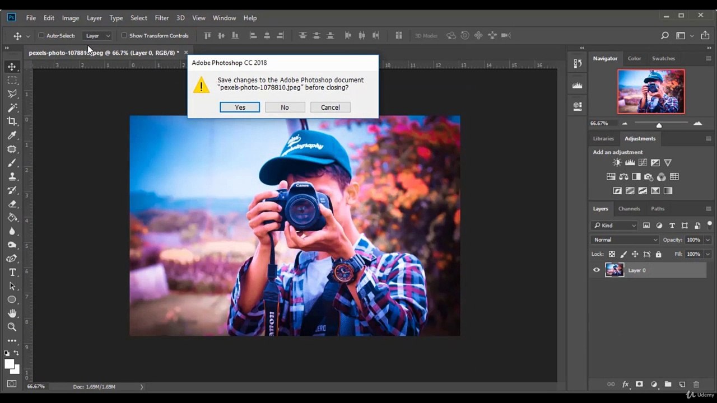Add a Vibrance adjustment

668,163
